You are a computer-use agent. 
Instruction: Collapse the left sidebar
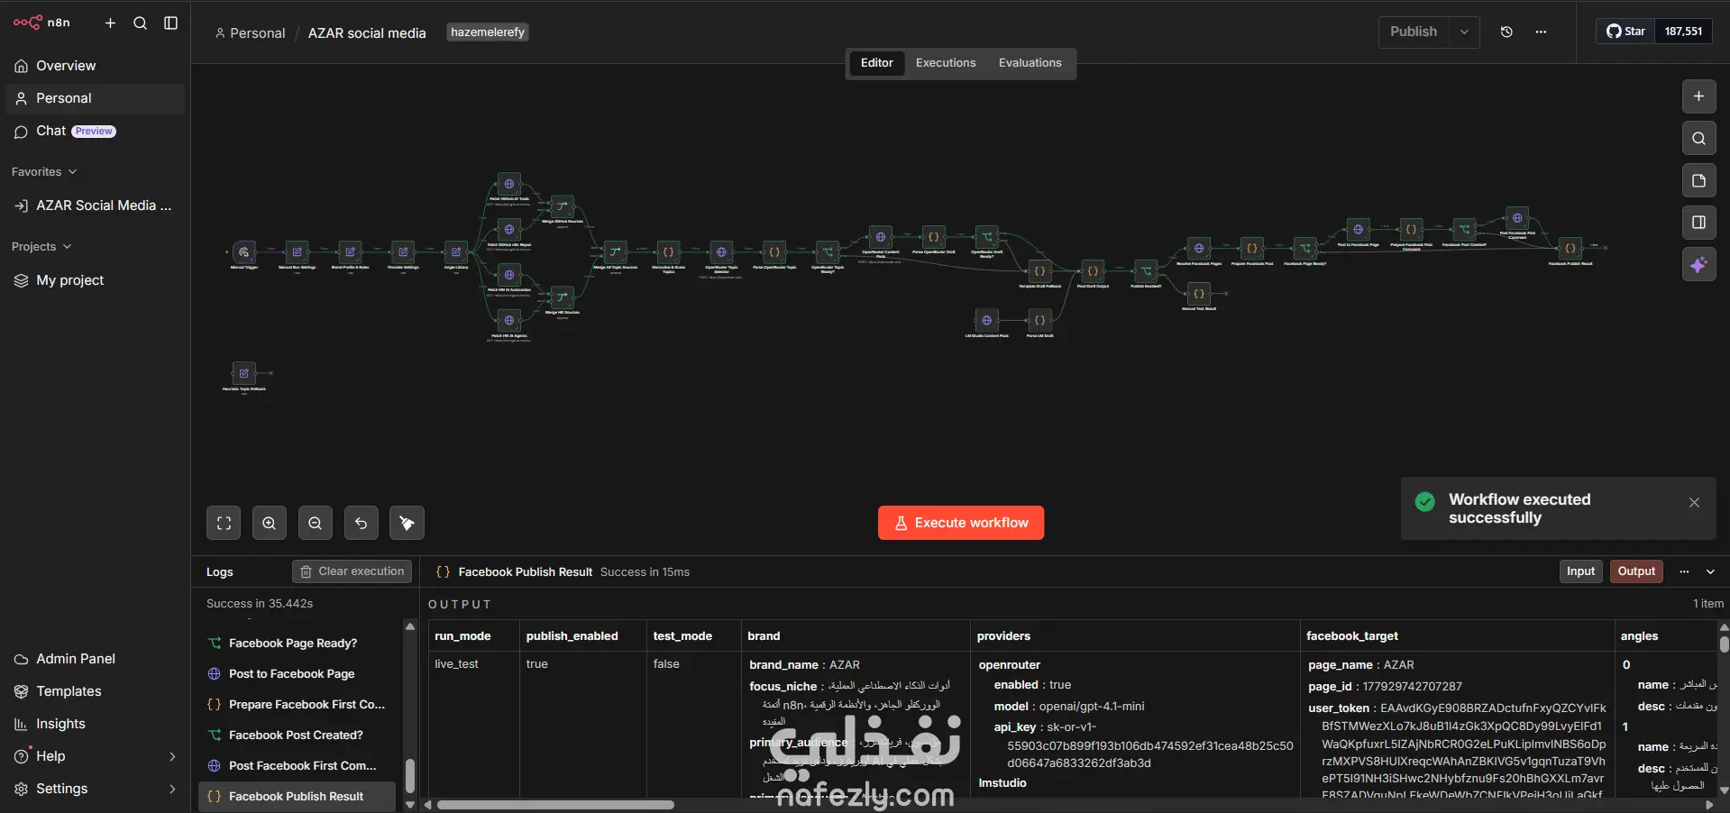(x=170, y=23)
